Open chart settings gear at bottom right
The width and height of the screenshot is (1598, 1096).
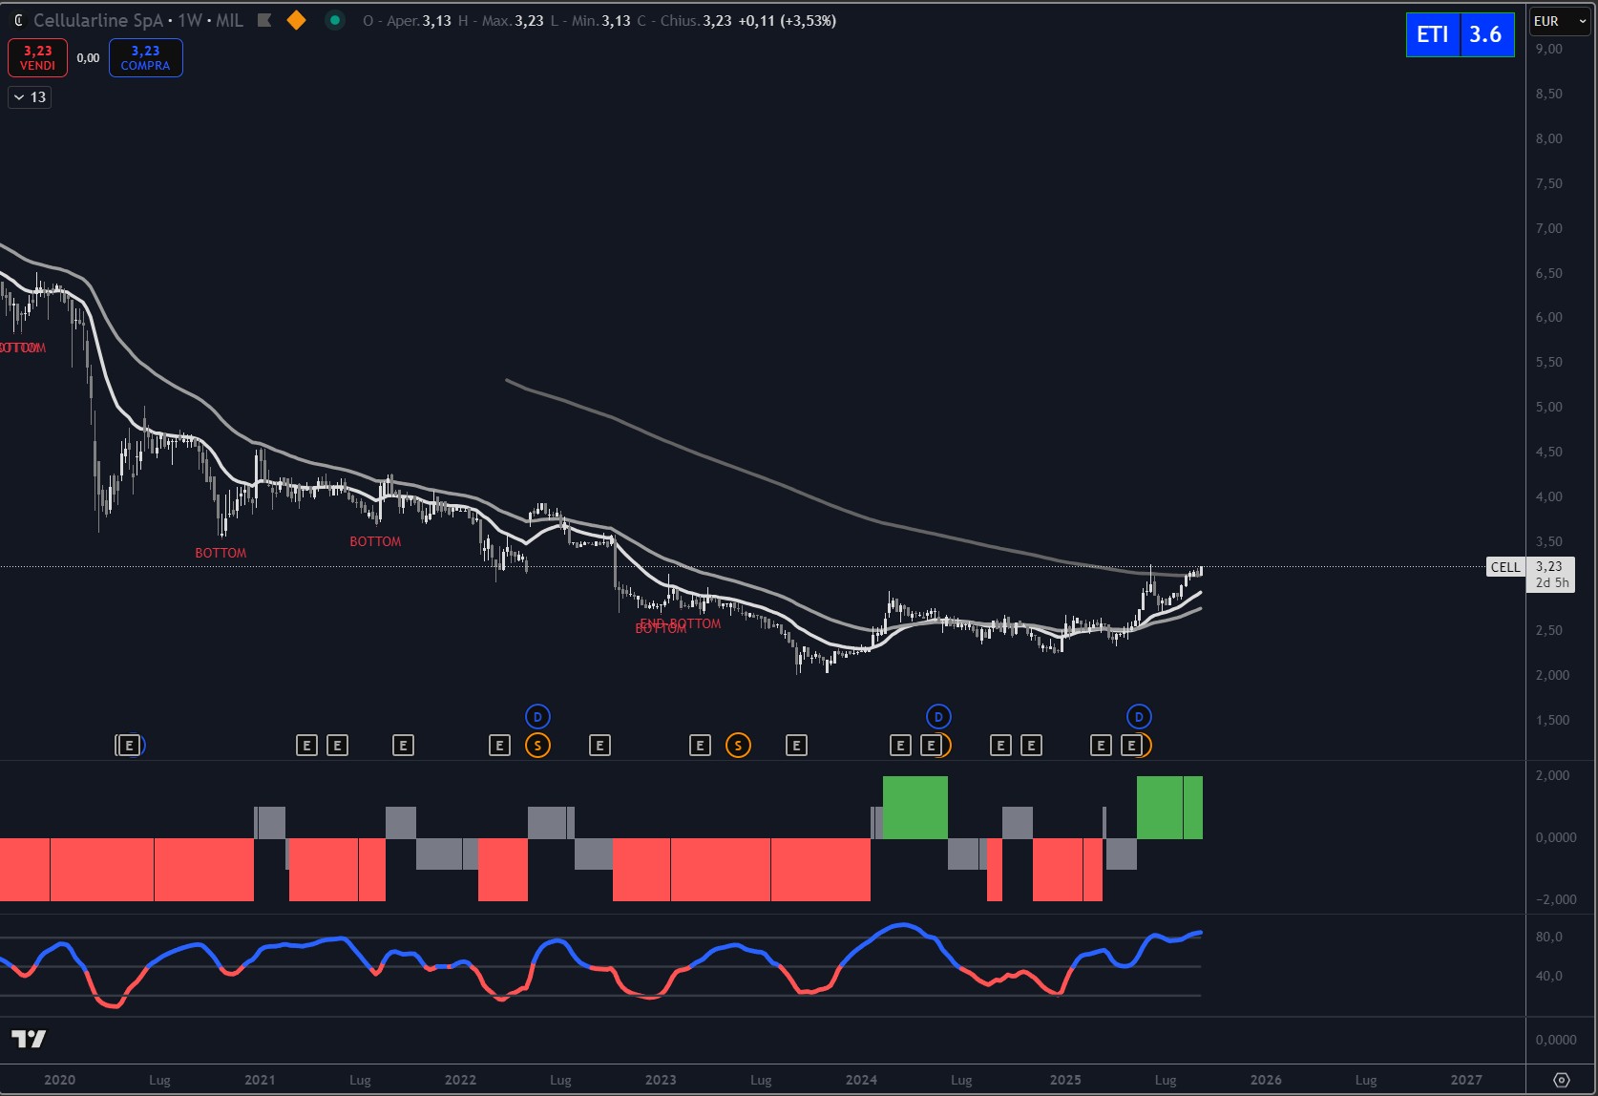click(1562, 1080)
